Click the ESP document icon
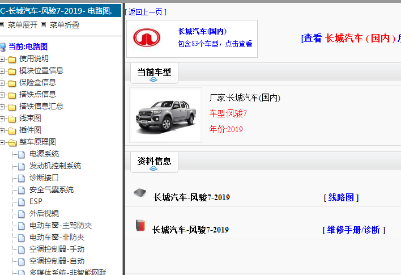 pyautogui.click(x=22, y=202)
